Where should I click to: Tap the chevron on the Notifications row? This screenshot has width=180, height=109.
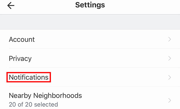pos(170,77)
